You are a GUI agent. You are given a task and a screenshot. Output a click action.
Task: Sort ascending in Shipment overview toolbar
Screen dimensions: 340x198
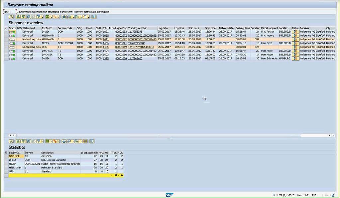pyautogui.click(x=18, y=17)
